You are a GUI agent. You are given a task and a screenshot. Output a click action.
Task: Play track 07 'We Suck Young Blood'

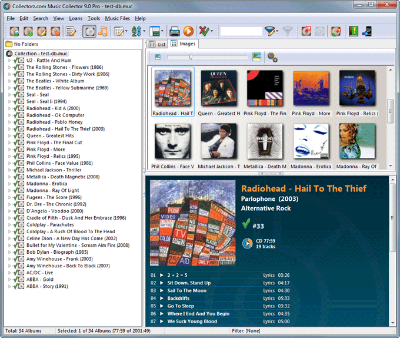pos(162,322)
